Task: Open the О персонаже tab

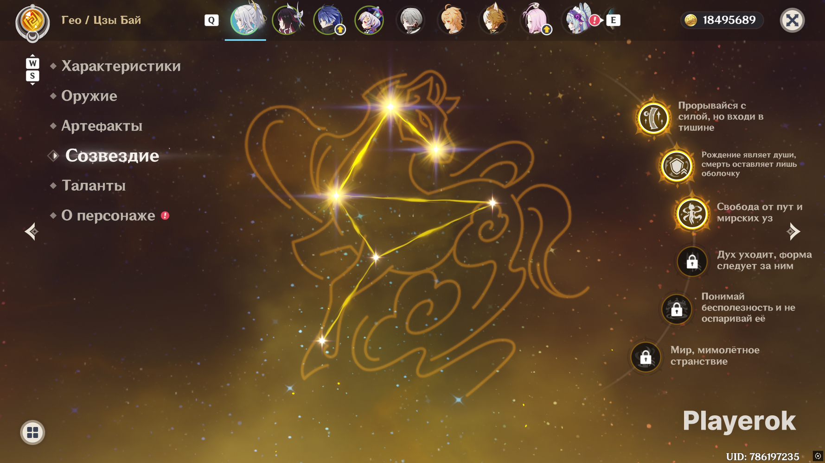Action: click(x=108, y=215)
